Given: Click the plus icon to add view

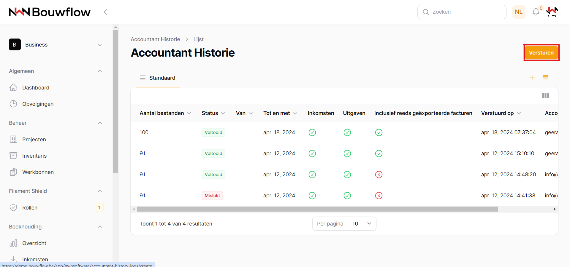Looking at the screenshot, I should point(532,78).
